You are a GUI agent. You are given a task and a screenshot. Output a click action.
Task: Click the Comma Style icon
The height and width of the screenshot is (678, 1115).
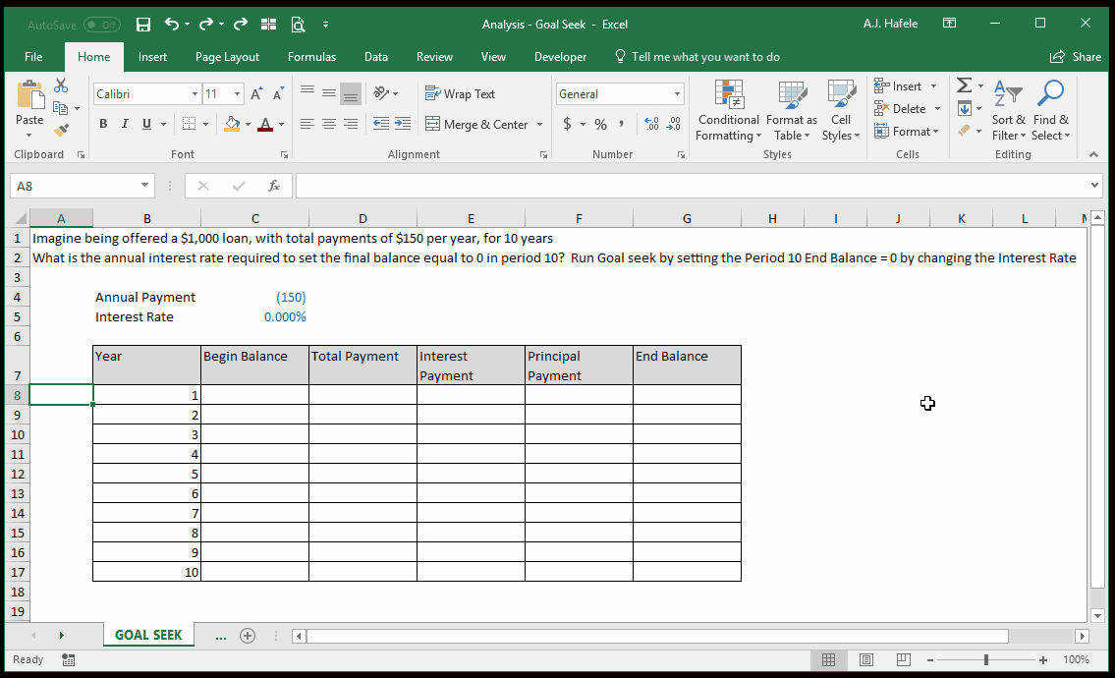pos(622,124)
